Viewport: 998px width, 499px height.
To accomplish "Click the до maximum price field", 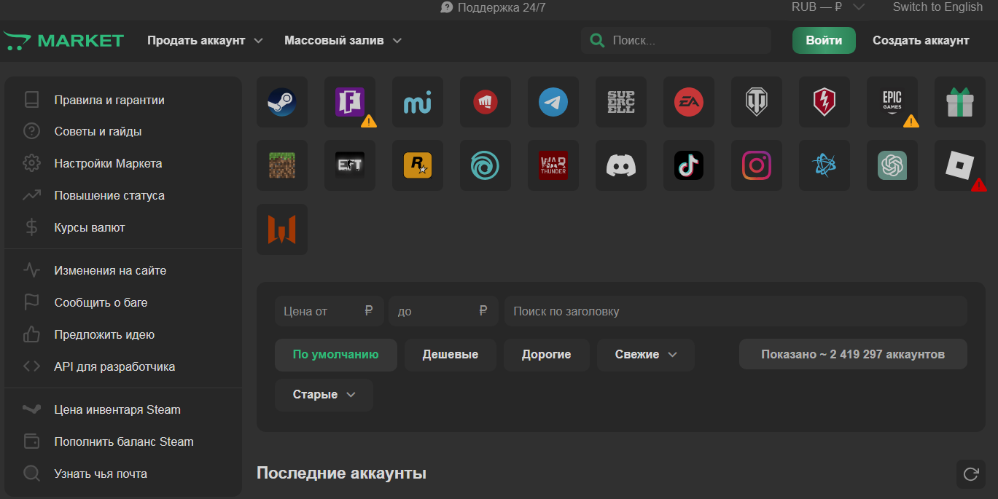I will point(443,312).
